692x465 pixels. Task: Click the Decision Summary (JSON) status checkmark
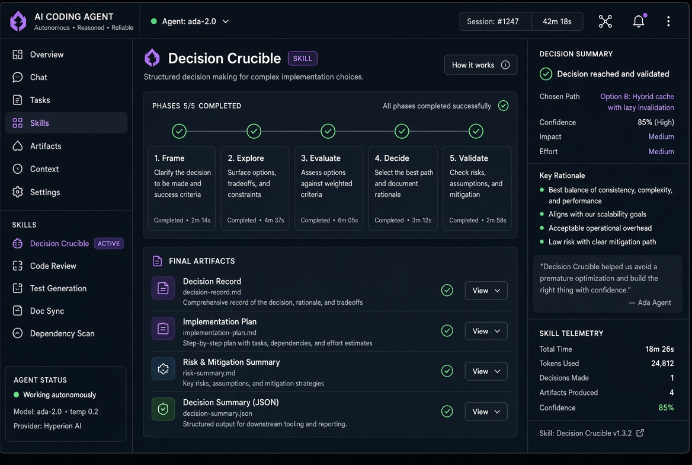pyautogui.click(x=447, y=412)
